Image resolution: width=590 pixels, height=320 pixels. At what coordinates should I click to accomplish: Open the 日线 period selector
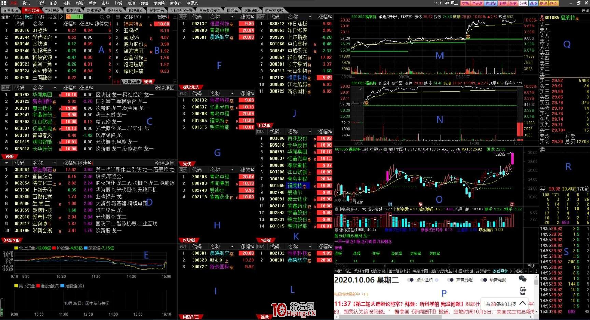pyautogui.click(x=531, y=266)
